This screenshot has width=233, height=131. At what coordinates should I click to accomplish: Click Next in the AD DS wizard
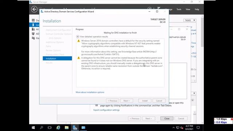tap(126, 101)
